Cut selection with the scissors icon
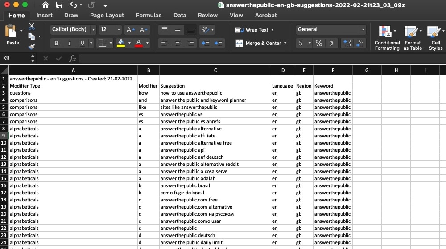 [x=32, y=26]
